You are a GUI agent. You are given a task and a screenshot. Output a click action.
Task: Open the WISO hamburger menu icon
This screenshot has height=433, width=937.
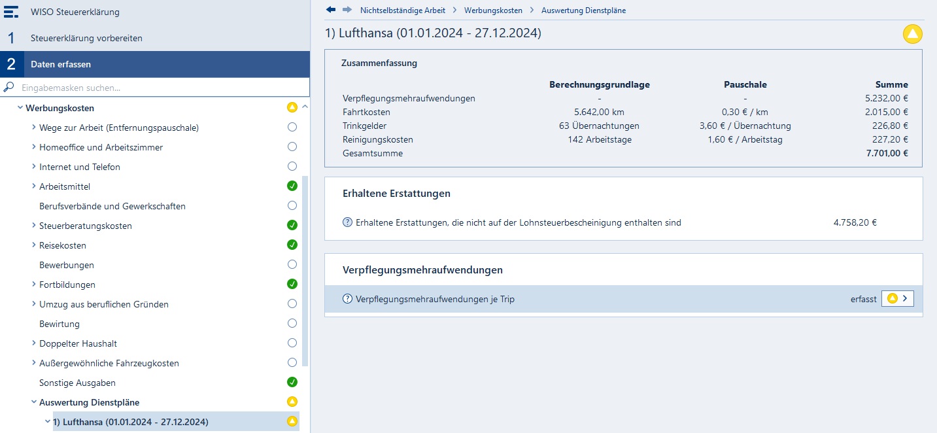click(x=11, y=12)
